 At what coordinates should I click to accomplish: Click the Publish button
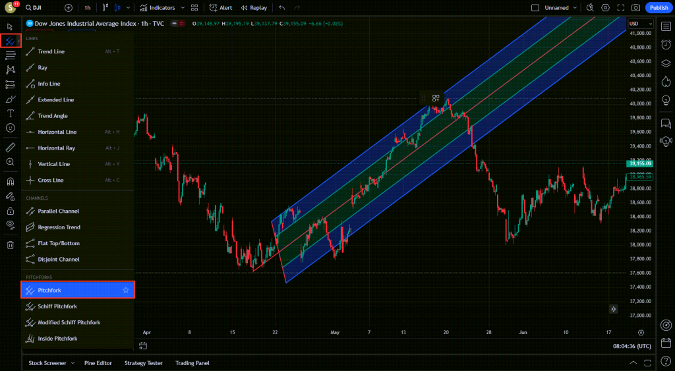[659, 8]
